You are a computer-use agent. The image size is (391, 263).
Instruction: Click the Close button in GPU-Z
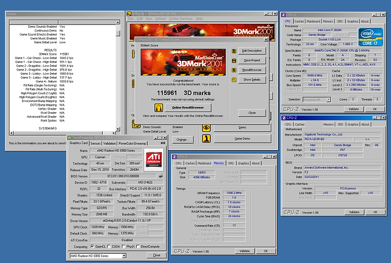[x=156, y=255]
